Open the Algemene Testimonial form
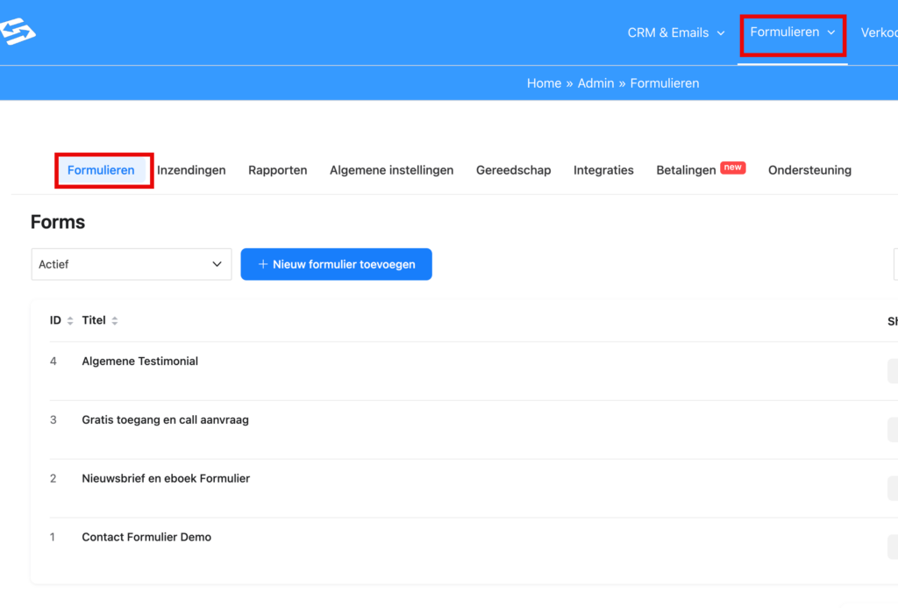Image resolution: width=898 pixels, height=608 pixels. [x=139, y=361]
